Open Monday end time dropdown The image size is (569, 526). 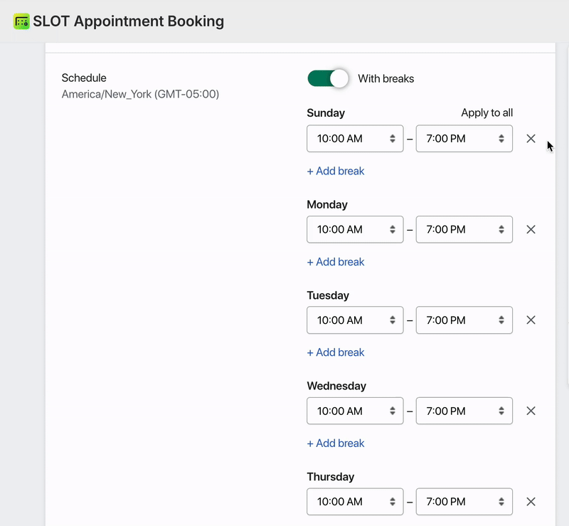click(464, 229)
